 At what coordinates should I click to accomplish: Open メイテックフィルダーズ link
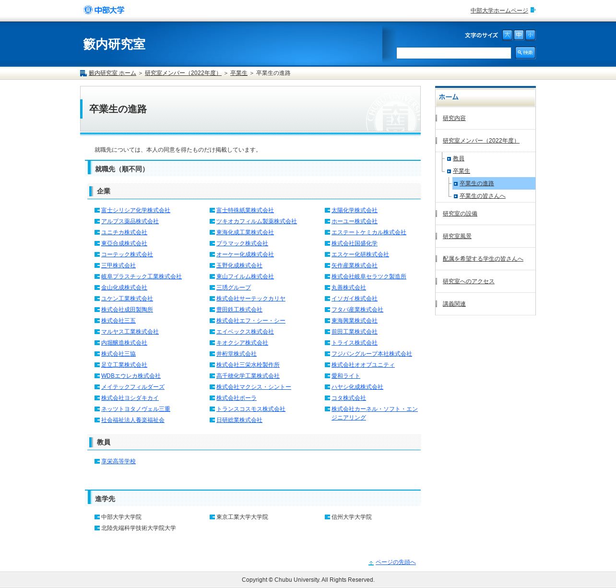133,387
